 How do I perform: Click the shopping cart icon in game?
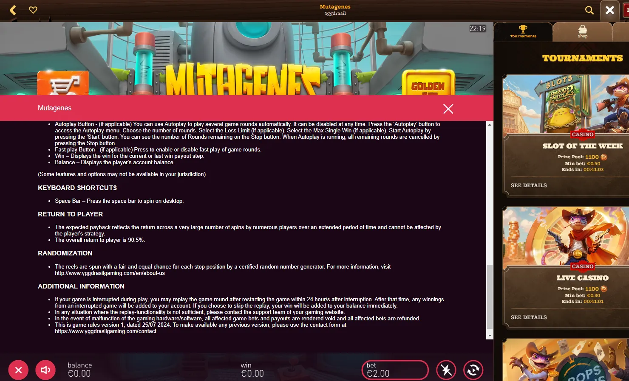coord(63,83)
